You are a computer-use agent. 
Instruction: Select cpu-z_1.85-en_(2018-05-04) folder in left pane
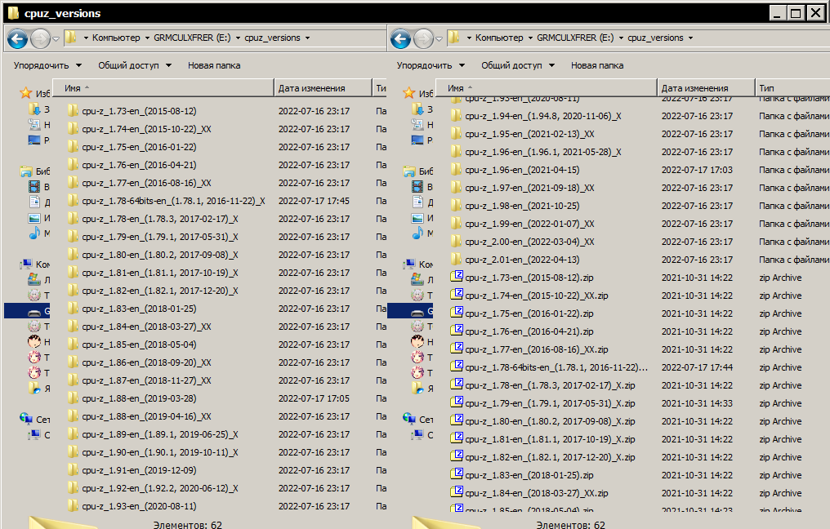tap(139, 344)
